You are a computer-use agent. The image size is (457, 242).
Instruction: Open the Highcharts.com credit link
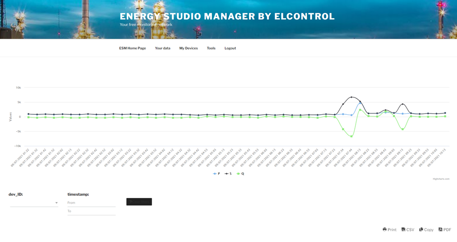coord(441,179)
